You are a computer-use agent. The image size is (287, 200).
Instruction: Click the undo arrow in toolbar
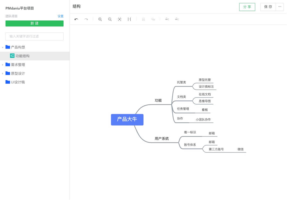[x=76, y=19]
